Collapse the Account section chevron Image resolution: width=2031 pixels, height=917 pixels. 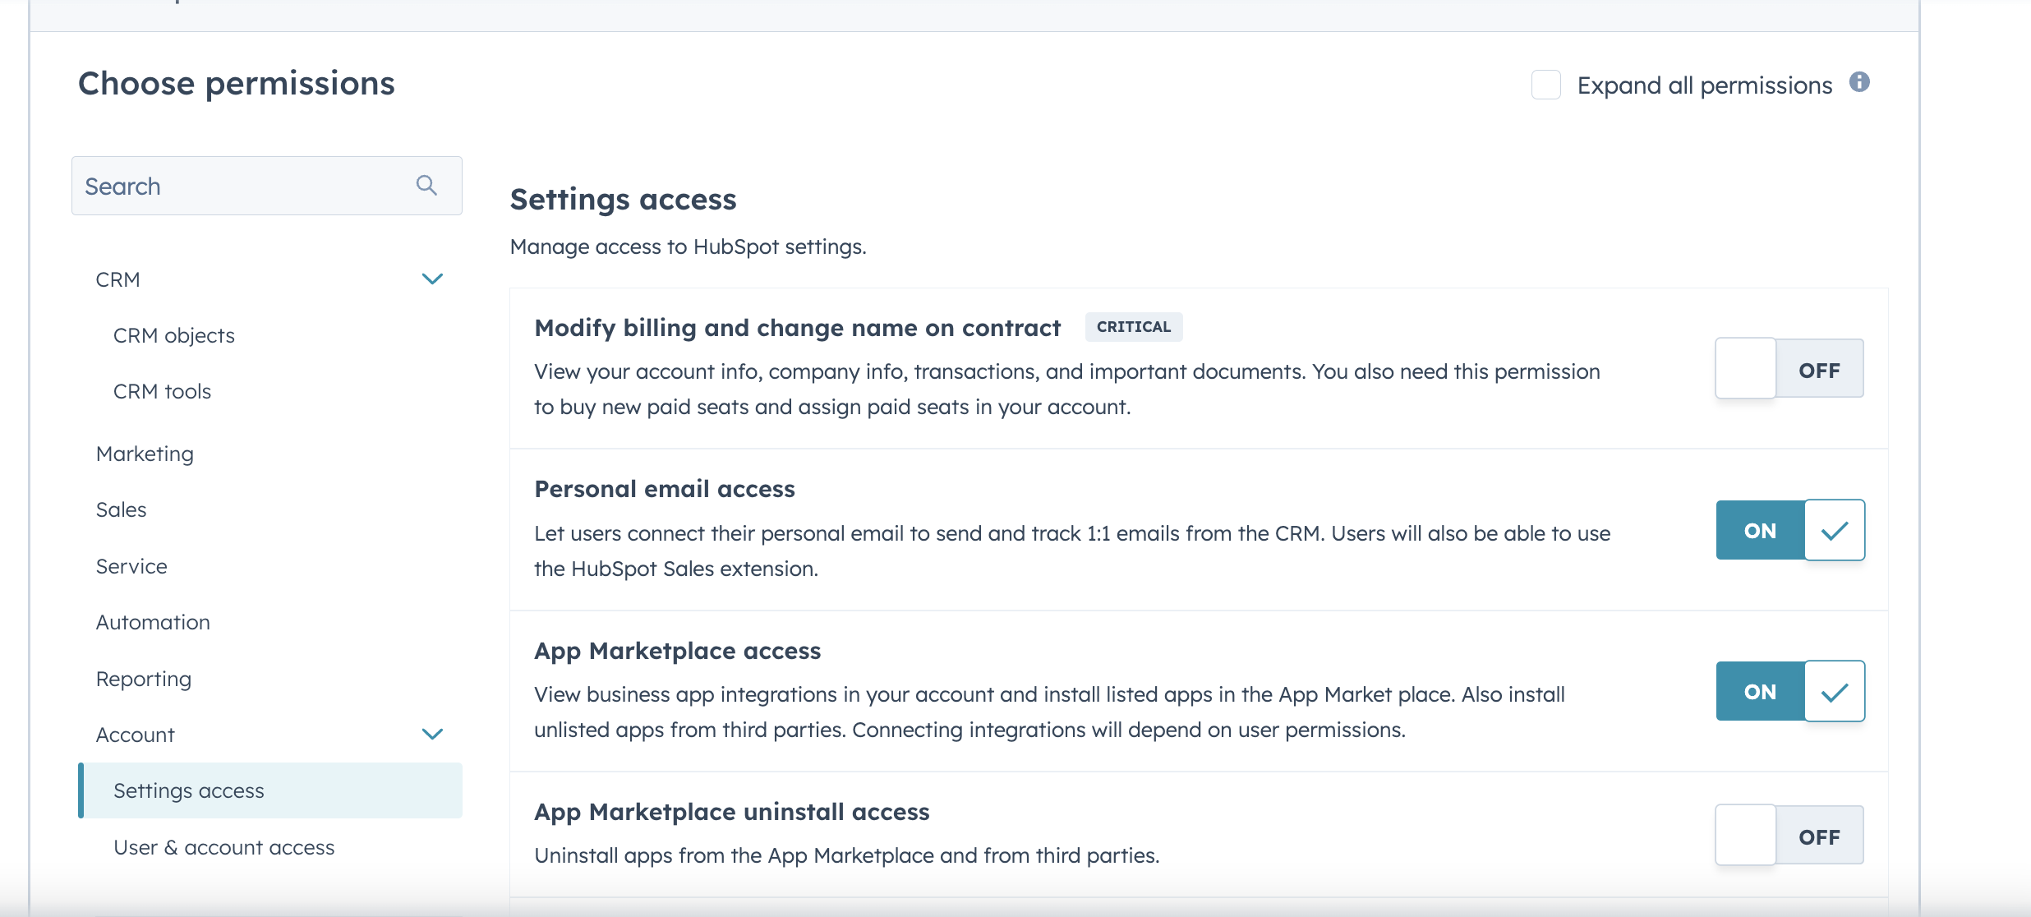(432, 734)
